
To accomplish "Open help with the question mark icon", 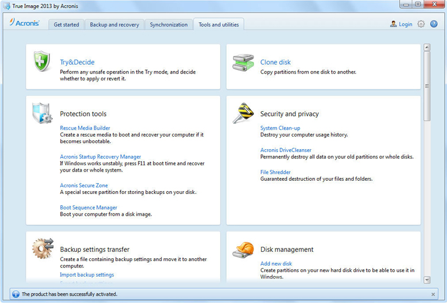I will [434, 24].
